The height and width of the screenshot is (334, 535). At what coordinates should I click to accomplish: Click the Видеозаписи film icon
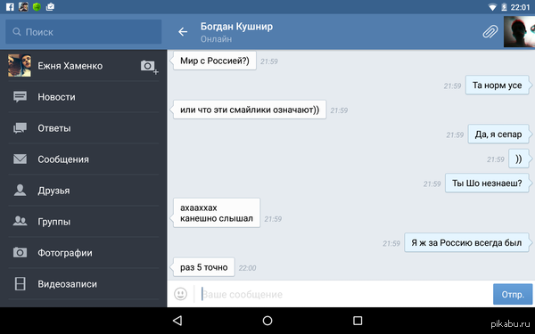tap(21, 283)
